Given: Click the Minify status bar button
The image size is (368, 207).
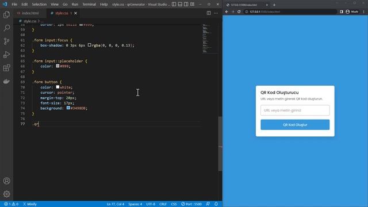Looking at the screenshot, I should coord(30,204).
